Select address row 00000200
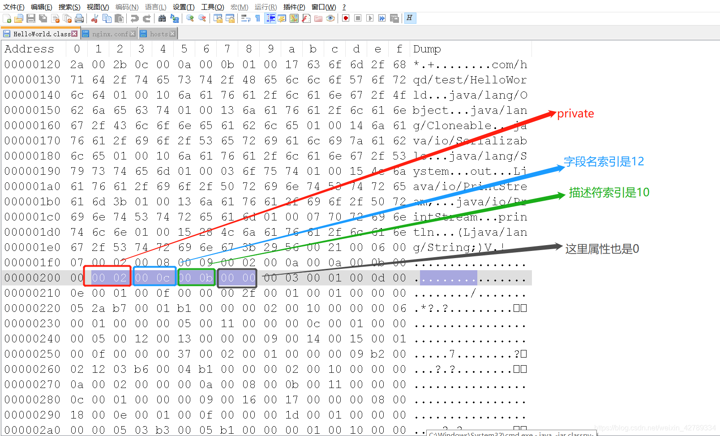Viewport: 720px width, 436px height. (32, 278)
